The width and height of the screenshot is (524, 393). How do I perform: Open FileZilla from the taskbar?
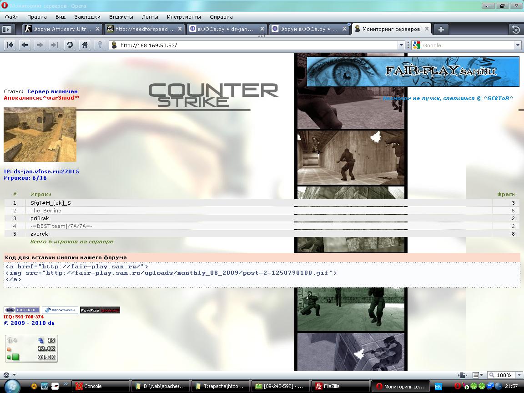tap(340, 386)
